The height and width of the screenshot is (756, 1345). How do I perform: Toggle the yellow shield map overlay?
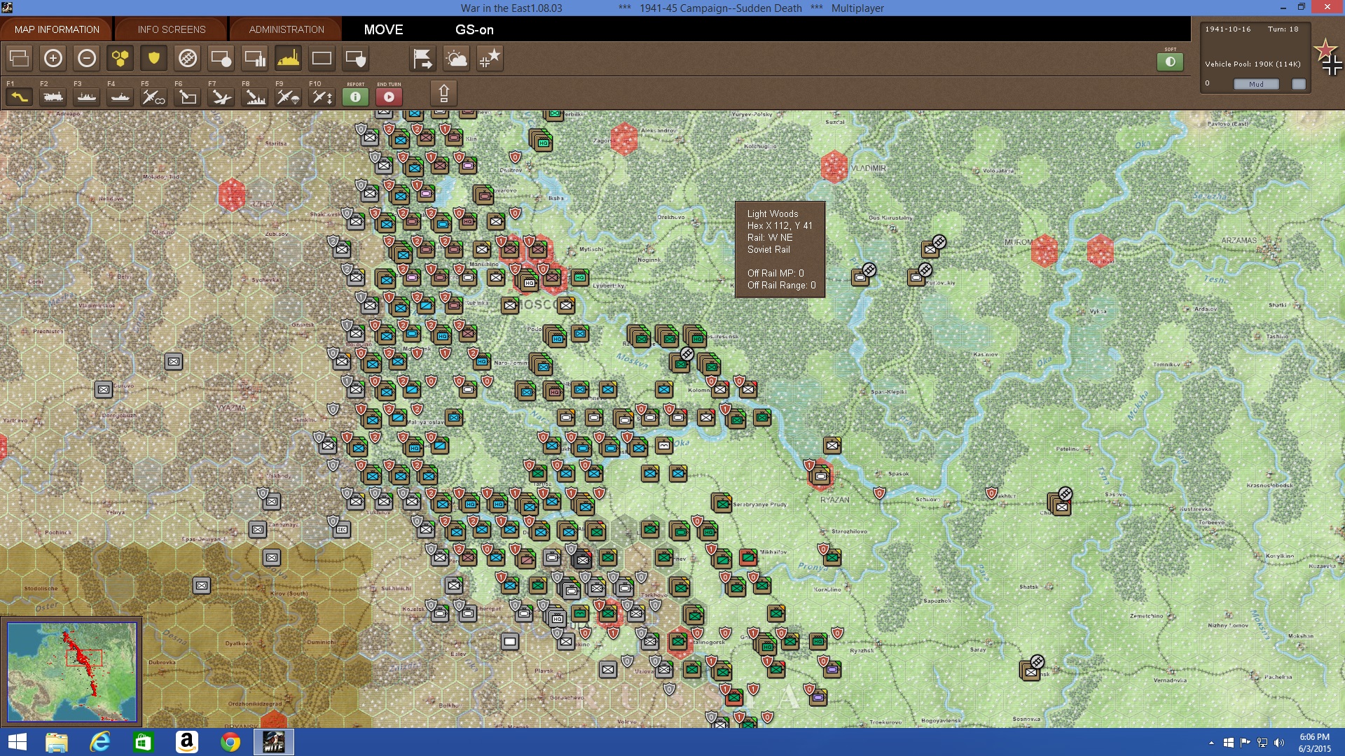pos(153,58)
